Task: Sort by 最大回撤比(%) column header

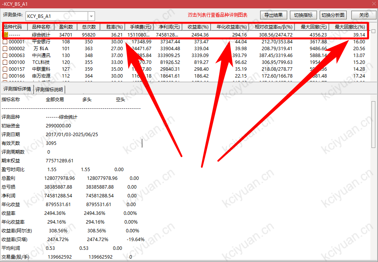Action: (x=349, y=27)
